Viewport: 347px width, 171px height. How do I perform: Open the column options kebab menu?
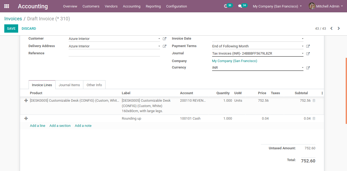click(x=322, y=93)
